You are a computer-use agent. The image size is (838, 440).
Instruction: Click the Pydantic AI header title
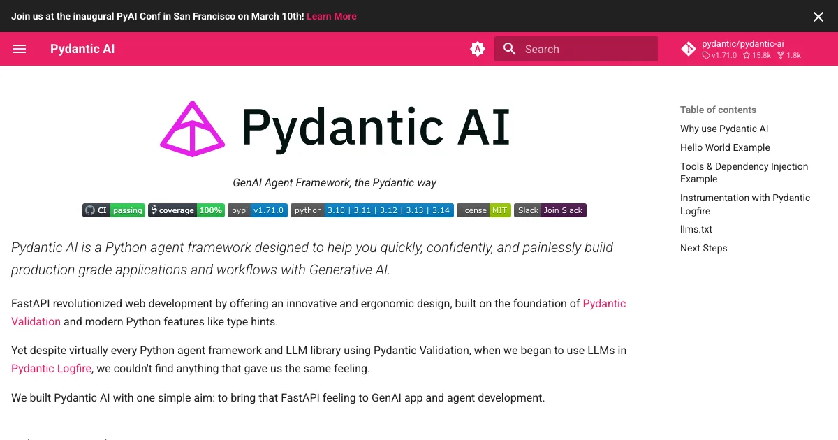(x=82, y=49)
